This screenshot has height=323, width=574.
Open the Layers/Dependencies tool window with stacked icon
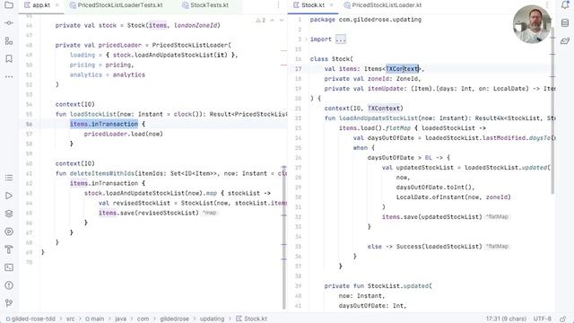(x=9, y=214)
